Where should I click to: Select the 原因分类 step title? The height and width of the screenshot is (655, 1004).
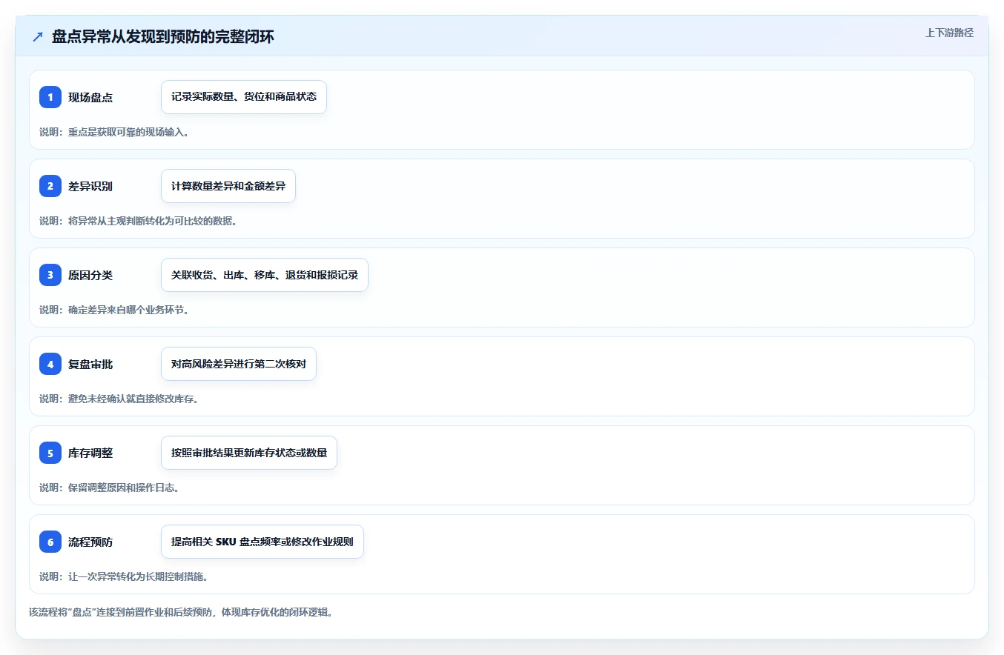pos(90,275)
